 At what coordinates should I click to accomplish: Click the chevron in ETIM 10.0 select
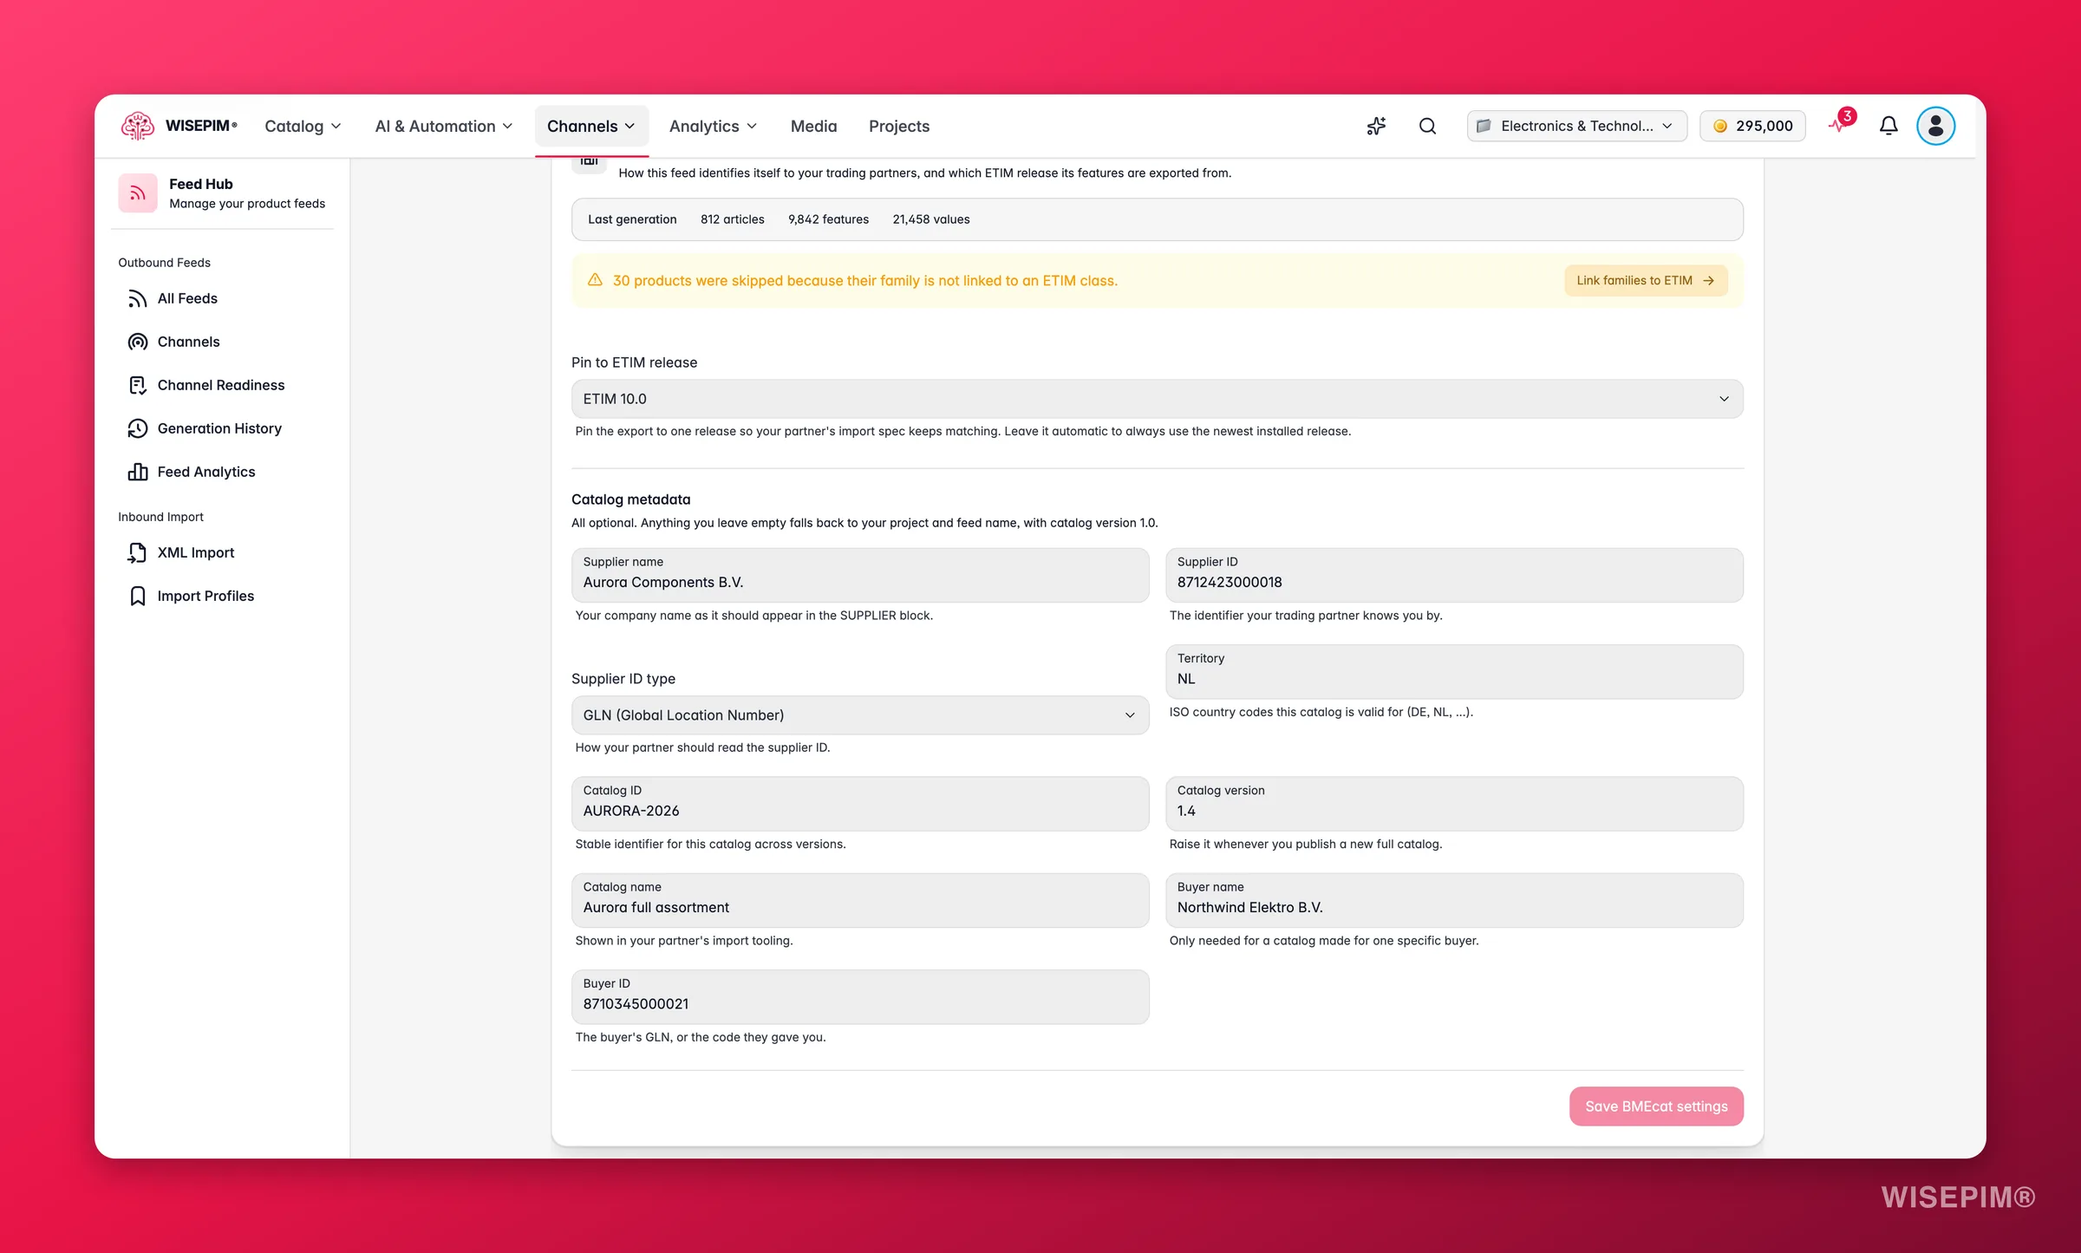pos(1724,399)
